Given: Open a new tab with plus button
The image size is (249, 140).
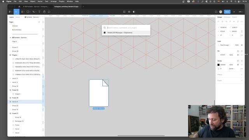Looking at the screenshot, I should [83, 7].
